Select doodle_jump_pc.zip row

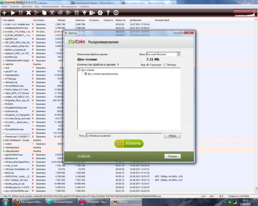[128, 184]
